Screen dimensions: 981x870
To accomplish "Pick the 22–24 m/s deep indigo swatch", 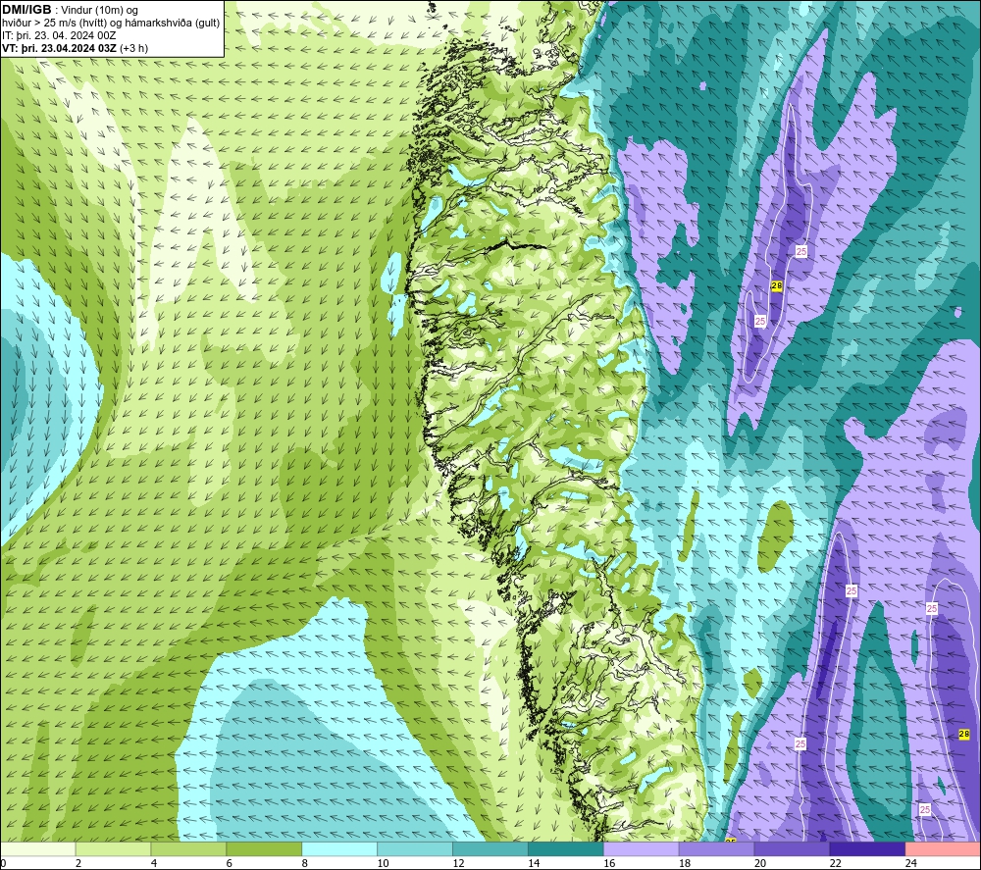I will tap(867, 849).
